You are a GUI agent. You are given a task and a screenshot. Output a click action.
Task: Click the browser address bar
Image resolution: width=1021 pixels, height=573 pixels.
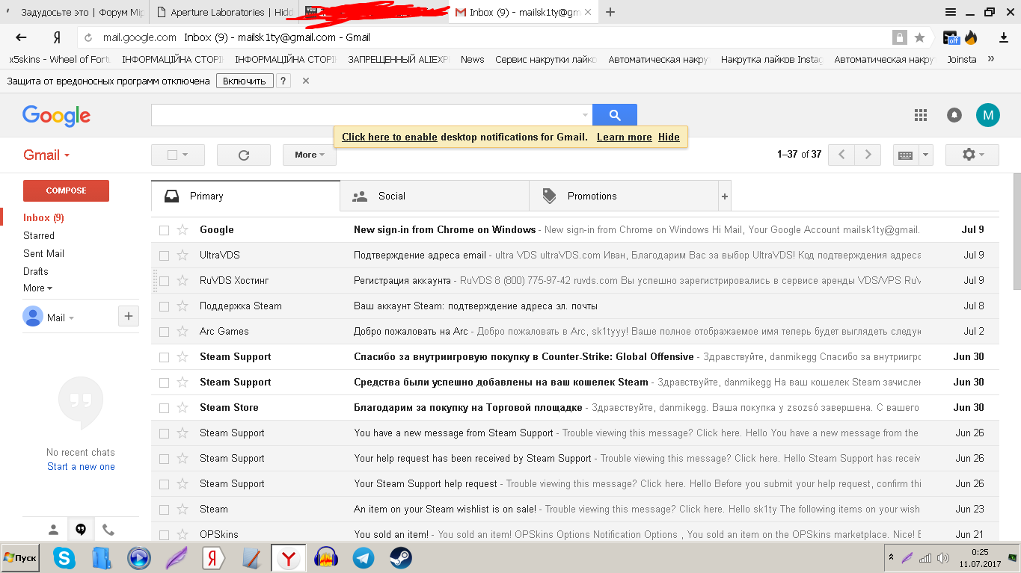tap(494, 37)
